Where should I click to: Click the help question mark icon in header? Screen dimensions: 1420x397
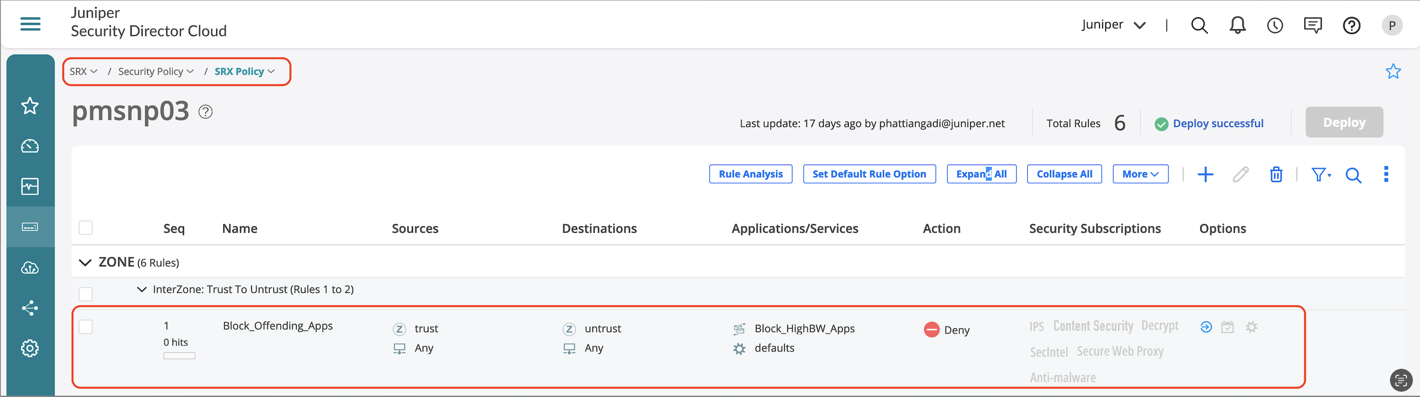(x=1351, y=25)
